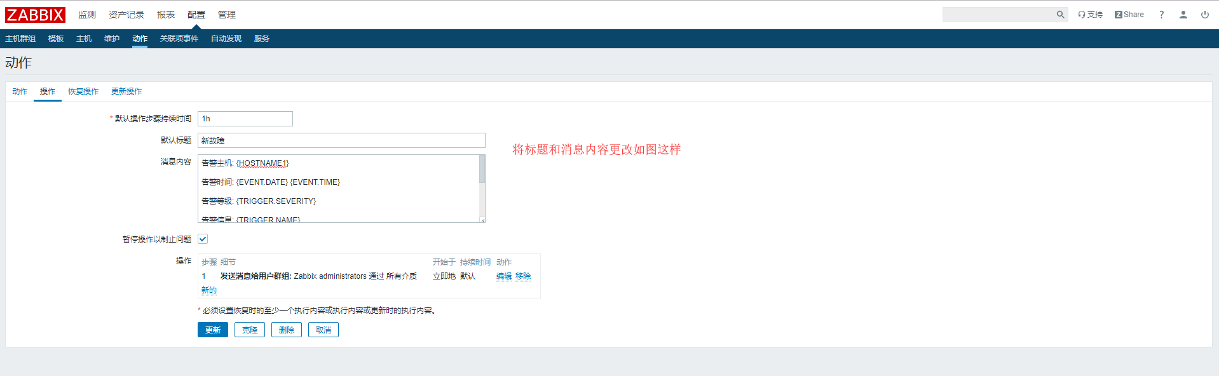Open the help question mark icon
1219x376 pixels.
coord(1161,15)
